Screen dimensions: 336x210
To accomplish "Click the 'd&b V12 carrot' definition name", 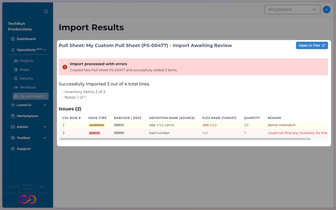I will 161,125.
